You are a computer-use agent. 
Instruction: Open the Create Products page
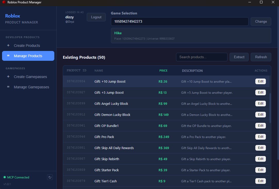pyautogui.click(x=28, y=46)
